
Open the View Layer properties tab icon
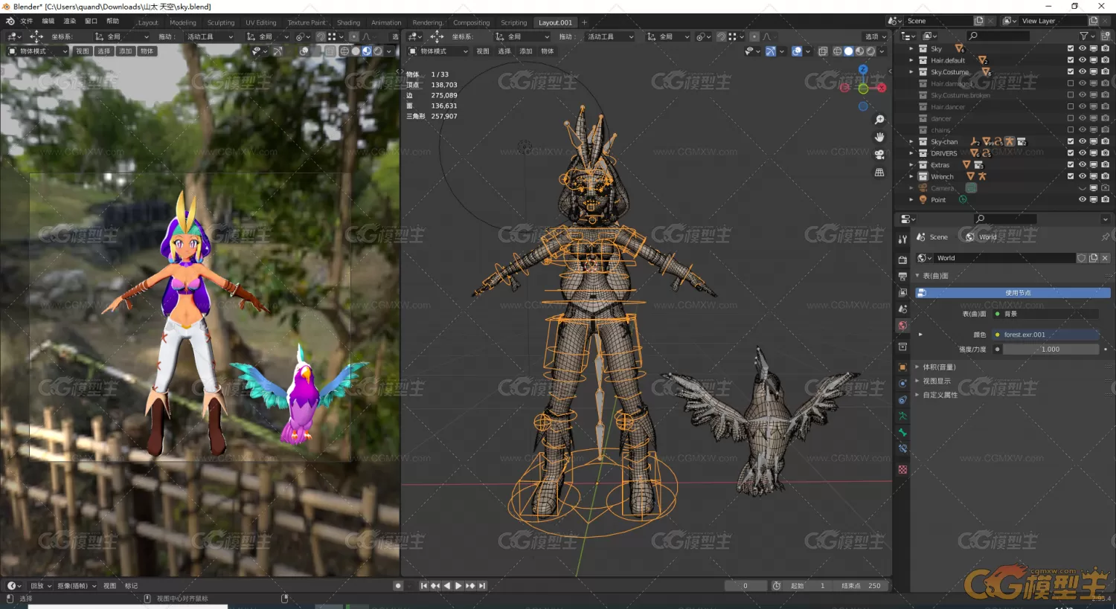pos(902,292)
